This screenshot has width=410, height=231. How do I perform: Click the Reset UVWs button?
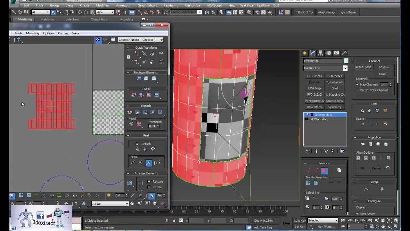[363, 67]
